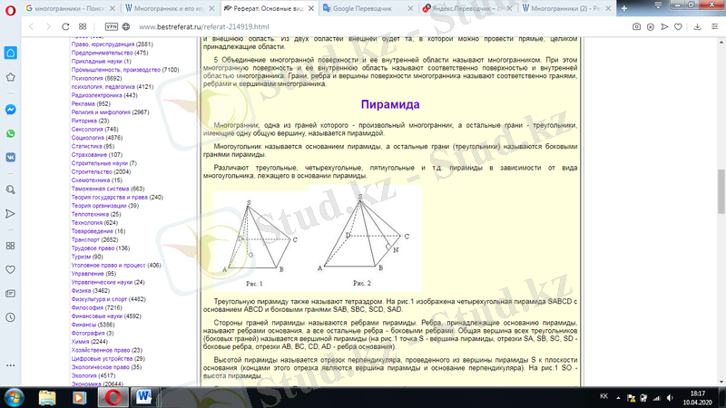
Task: Open the tab list menu icon
Action: pyautogui.click(x=658, y=5)
